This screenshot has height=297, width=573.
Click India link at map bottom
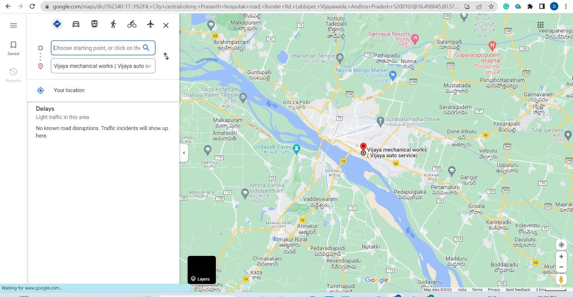click(x=462, y=290)
